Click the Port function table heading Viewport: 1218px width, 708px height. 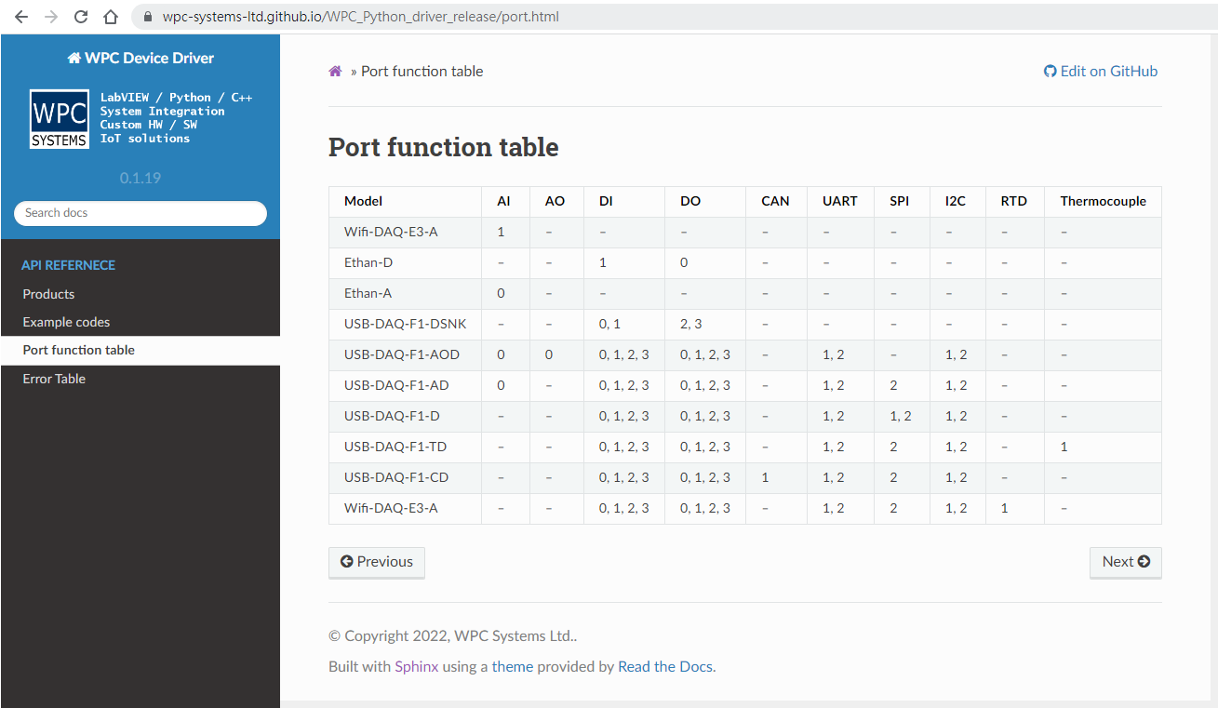[x=444, y=147]
